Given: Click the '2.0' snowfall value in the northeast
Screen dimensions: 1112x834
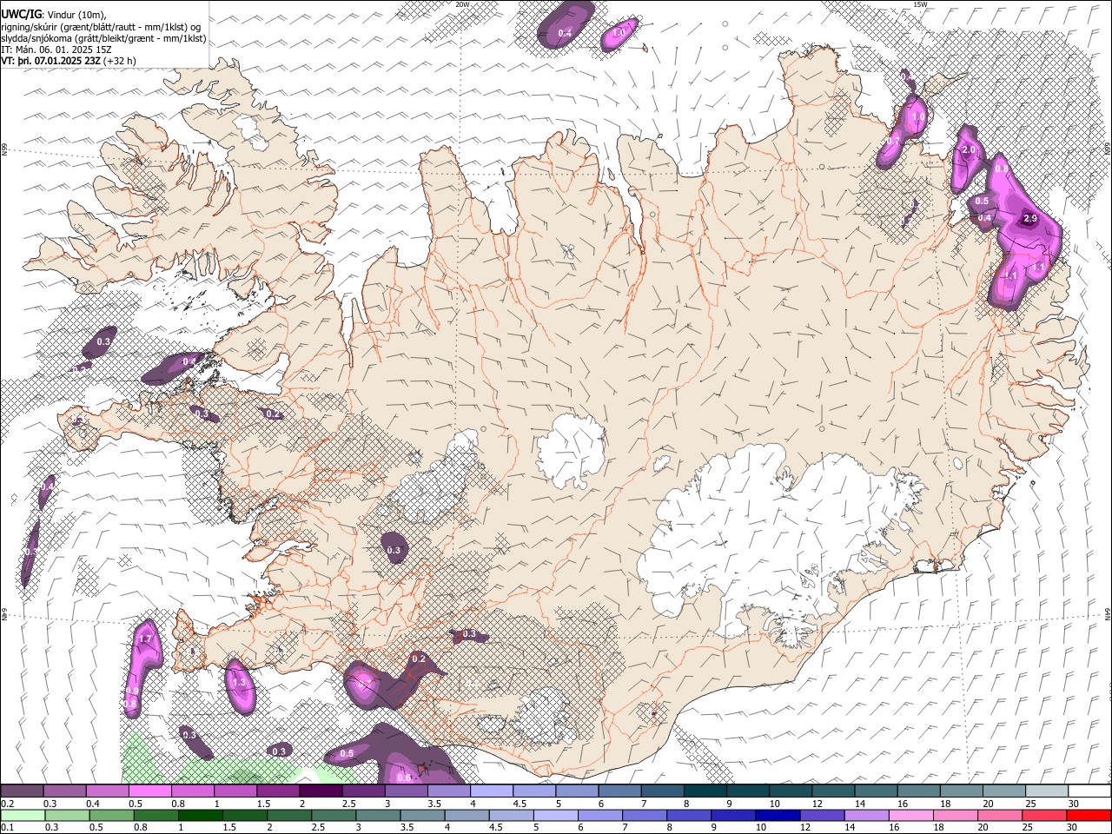Looking at the screenshot, I should (969, 150).
